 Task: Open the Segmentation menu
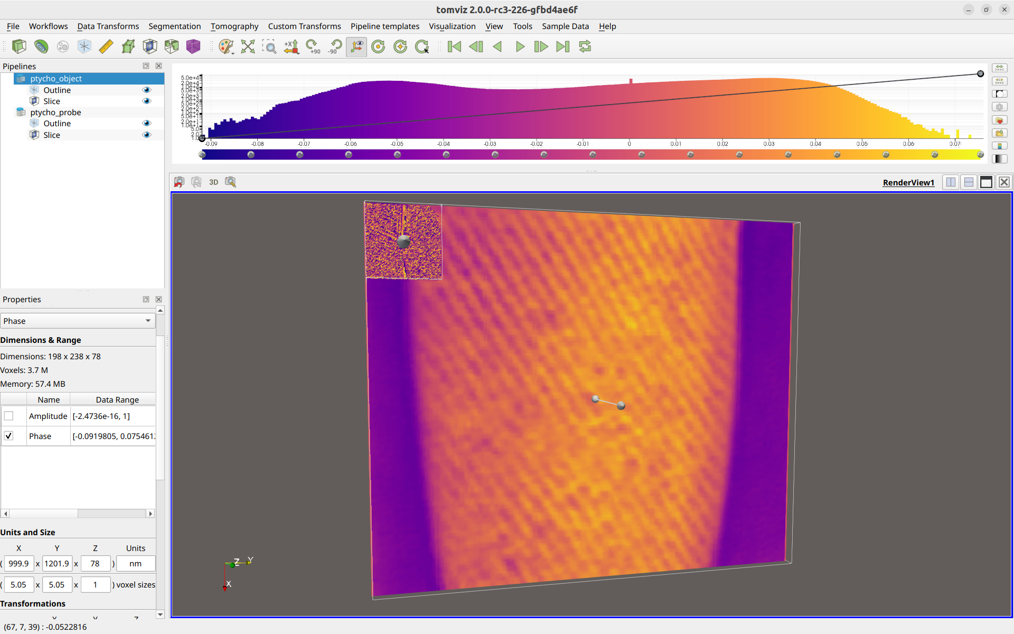click(174, 26)
